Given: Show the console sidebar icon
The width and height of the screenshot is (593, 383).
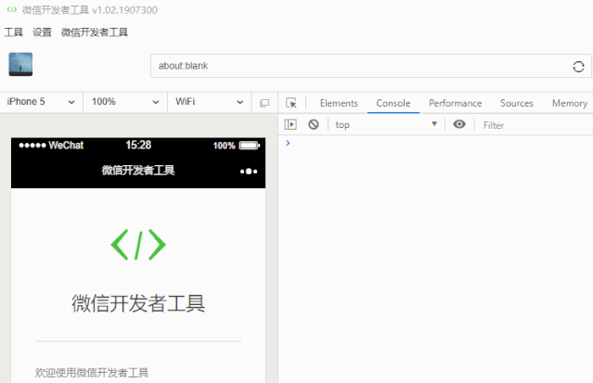Looking at the screenshot, I should 290,124.
